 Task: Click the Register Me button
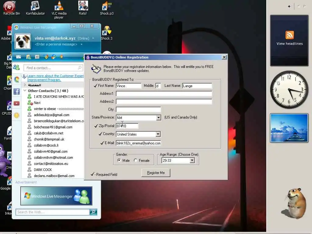[x=156, y=173]
